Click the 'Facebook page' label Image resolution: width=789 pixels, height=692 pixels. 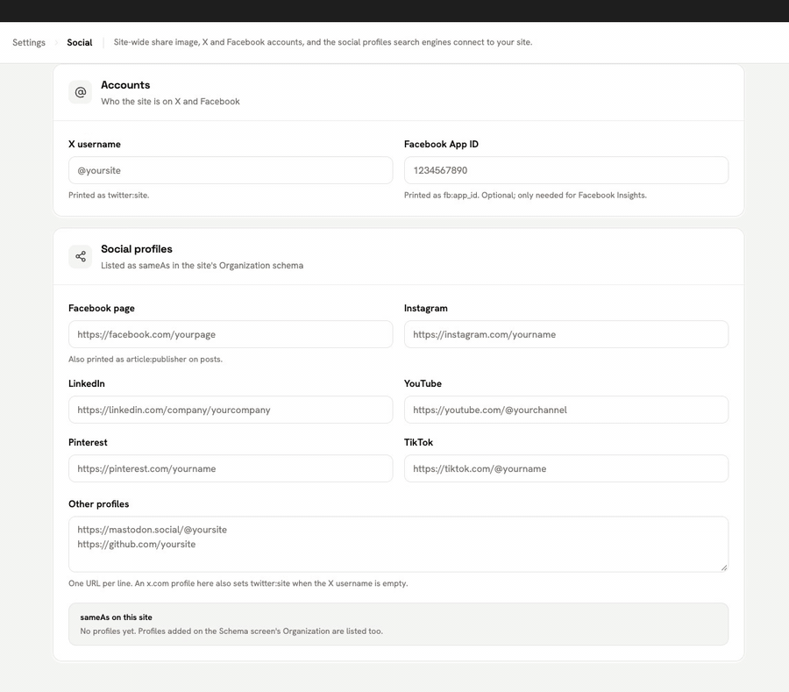pyautogui.click(x=102, y=309)
